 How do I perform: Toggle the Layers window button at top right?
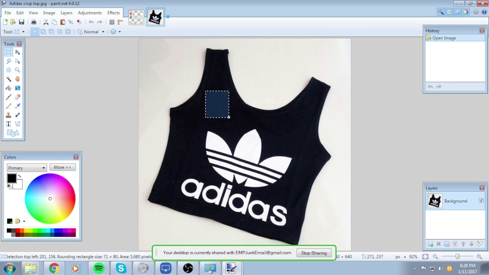tap(457, 12)
